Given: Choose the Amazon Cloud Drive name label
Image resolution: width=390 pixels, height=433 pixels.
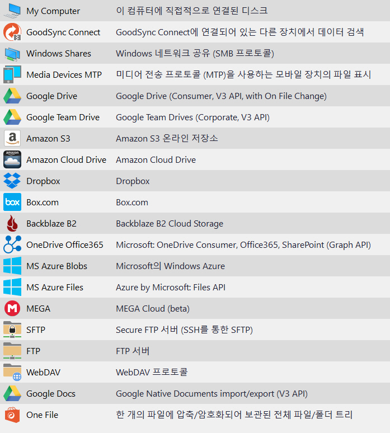Looking at the screenshot, I should click(x=66, y=160).
